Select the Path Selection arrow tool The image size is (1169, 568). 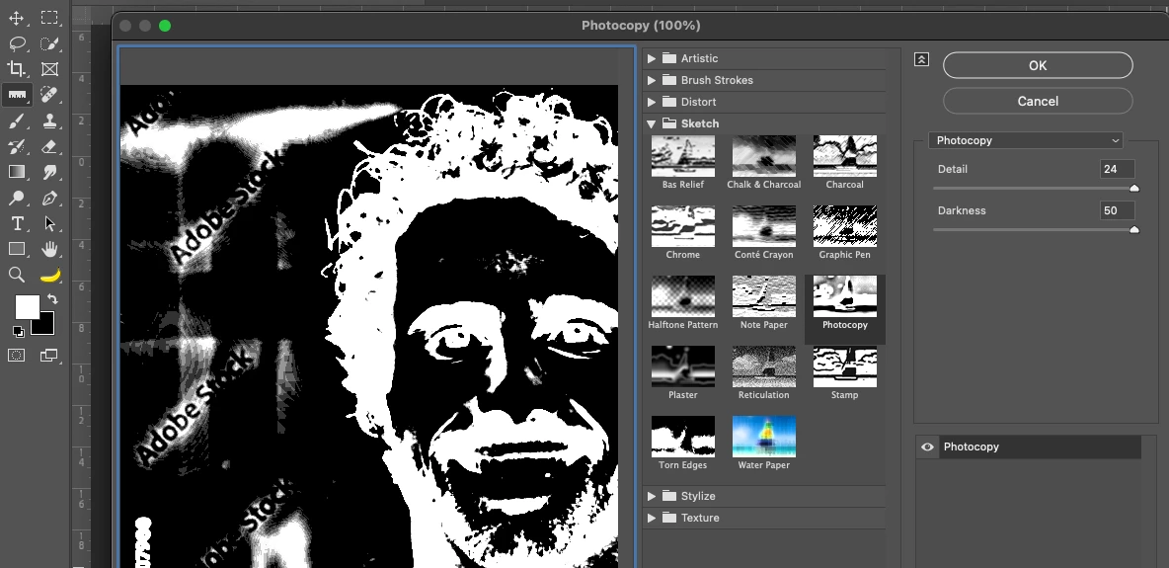[49, 223]
